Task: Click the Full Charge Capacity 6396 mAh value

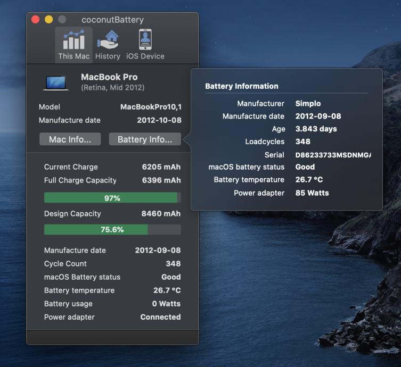Action: pos(161,180)
